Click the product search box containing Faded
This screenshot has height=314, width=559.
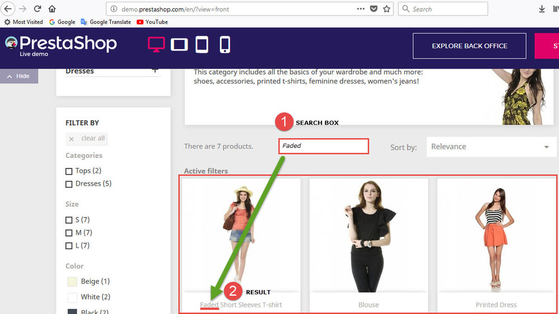(x=323, y=146)
